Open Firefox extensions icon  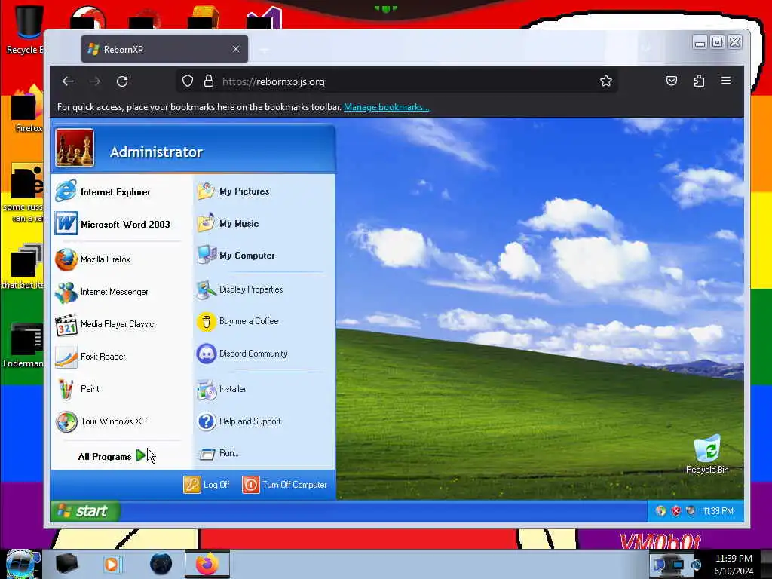699,81
